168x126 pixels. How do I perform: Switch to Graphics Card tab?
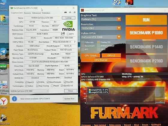point(17,13)
